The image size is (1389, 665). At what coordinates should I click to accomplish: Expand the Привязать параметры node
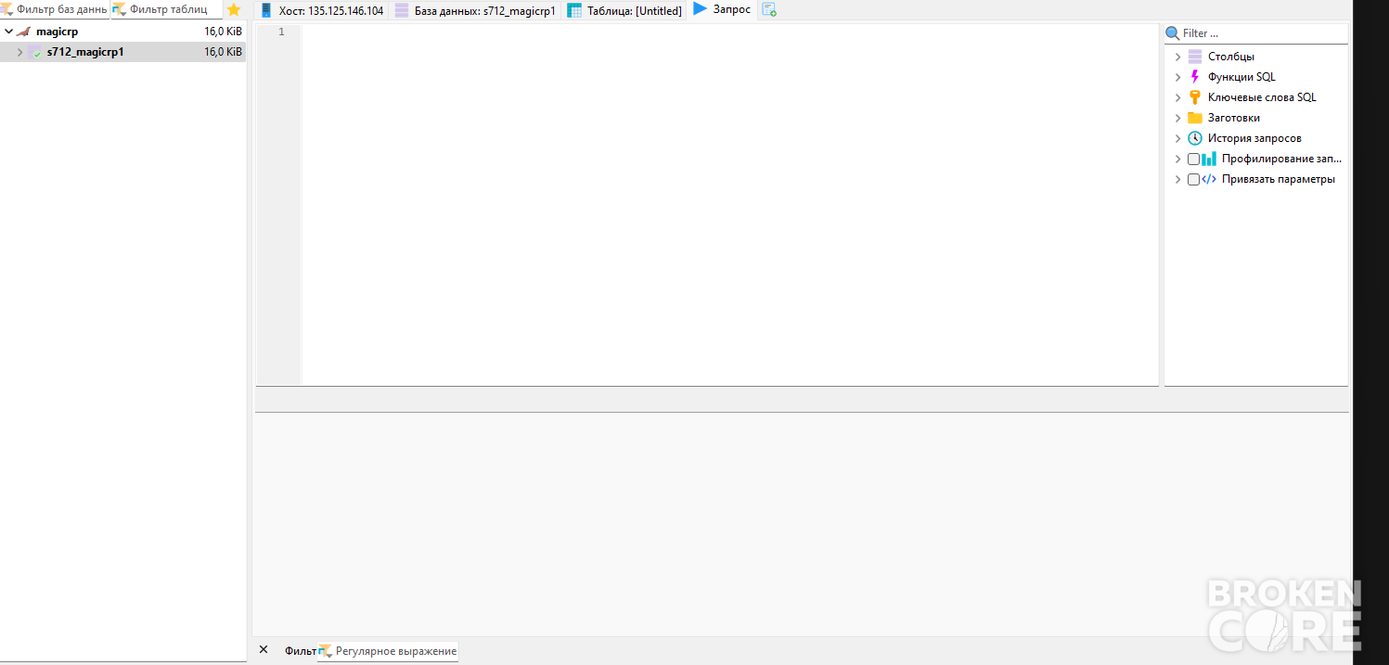pos(1178,179)
